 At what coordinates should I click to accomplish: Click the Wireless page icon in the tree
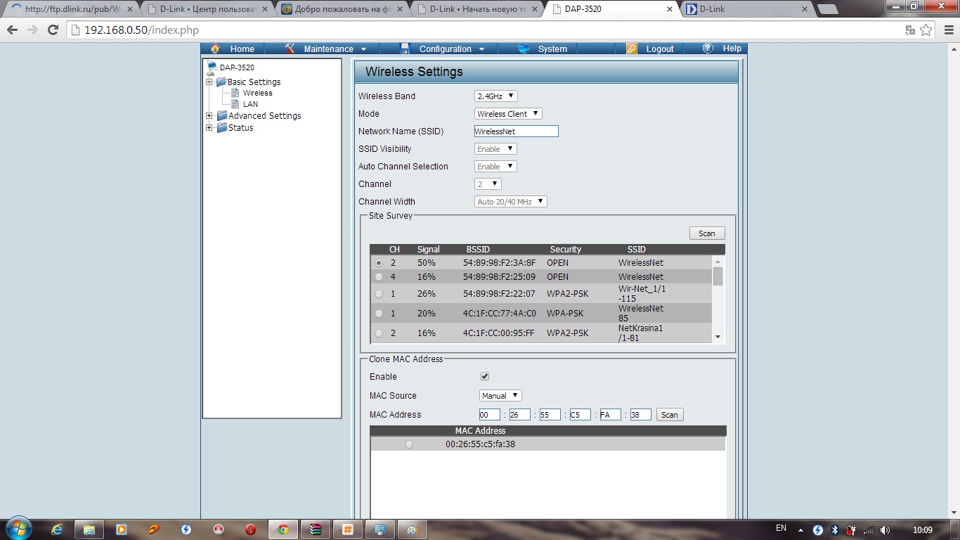[x=235, y=93]
